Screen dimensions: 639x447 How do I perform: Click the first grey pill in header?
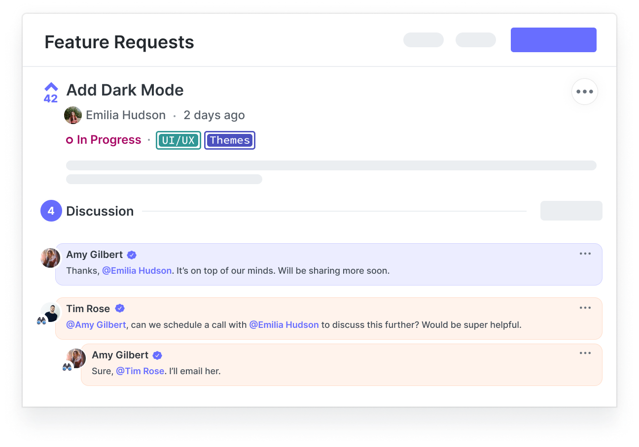[x=424, y=40]
